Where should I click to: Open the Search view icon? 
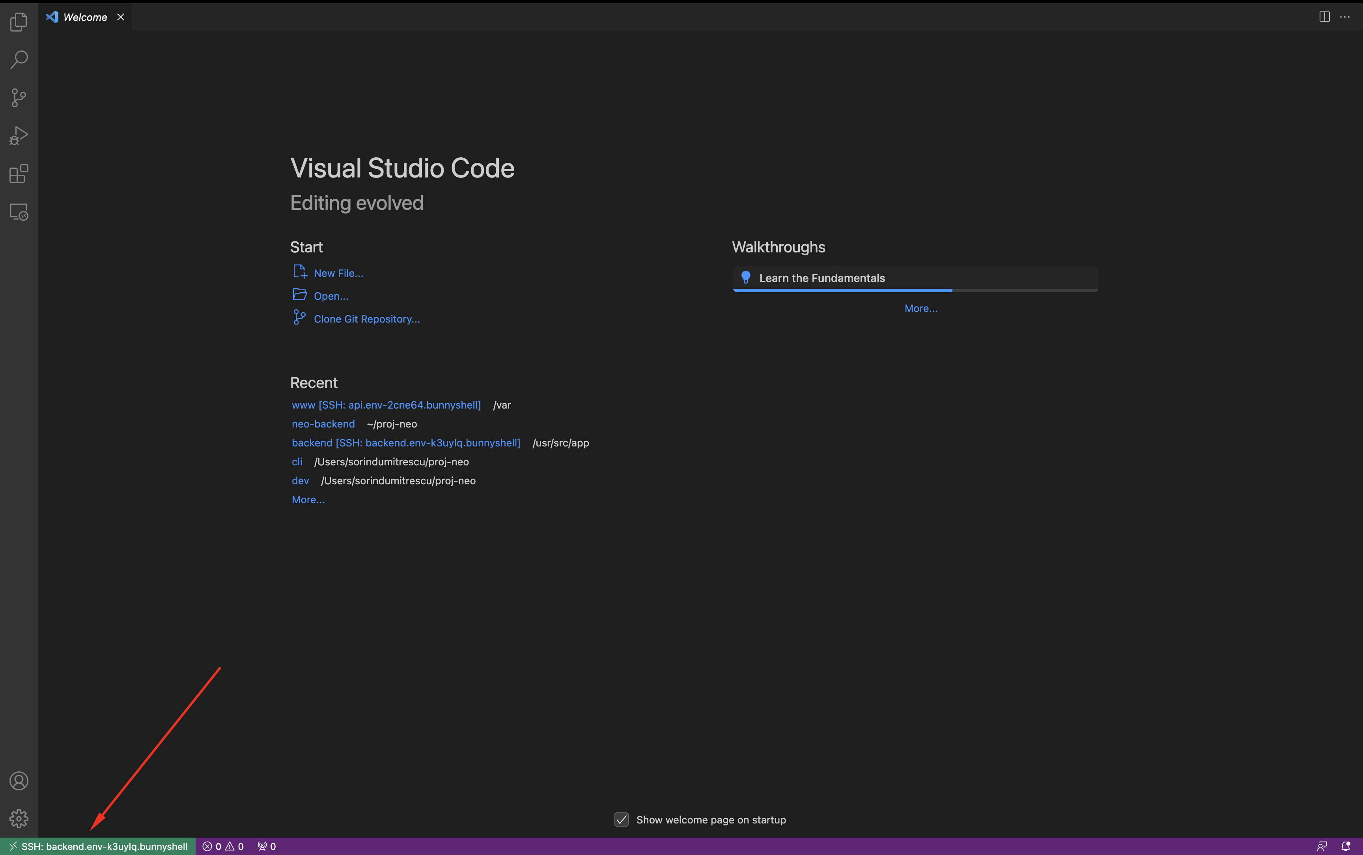click(x=19, y=60)
